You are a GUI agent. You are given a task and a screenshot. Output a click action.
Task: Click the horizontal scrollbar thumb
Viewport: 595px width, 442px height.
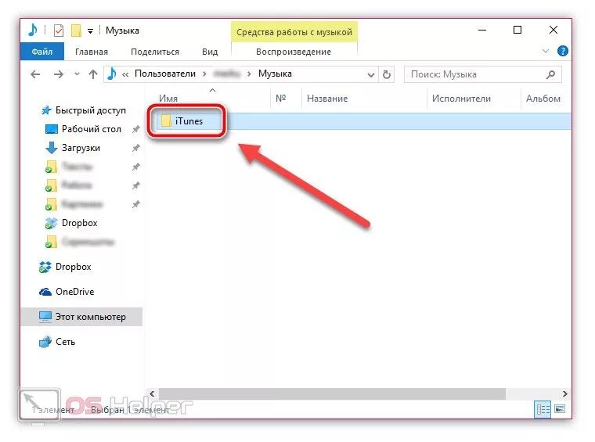coord(332,393)
